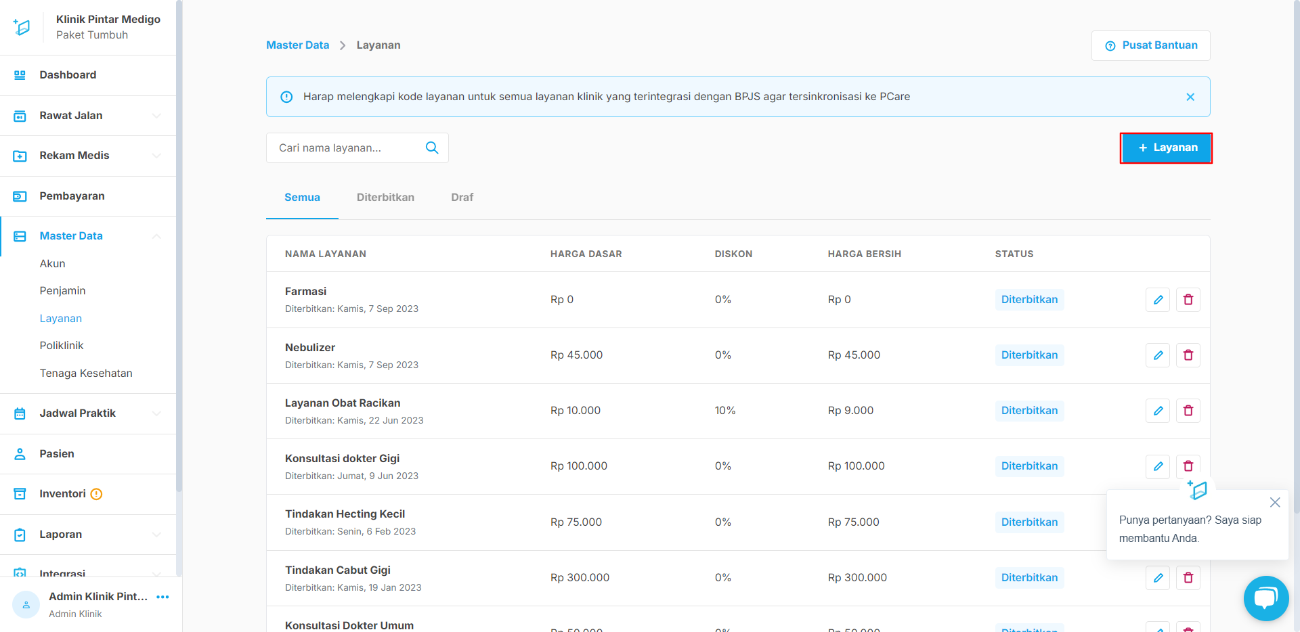
Task: Expand the Rawat Jalan chevron
Action: click(x=156, y=116)
